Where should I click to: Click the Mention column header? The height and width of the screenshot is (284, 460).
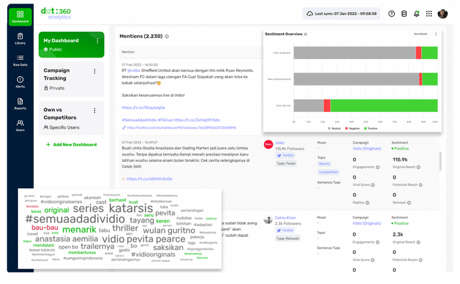128,52
